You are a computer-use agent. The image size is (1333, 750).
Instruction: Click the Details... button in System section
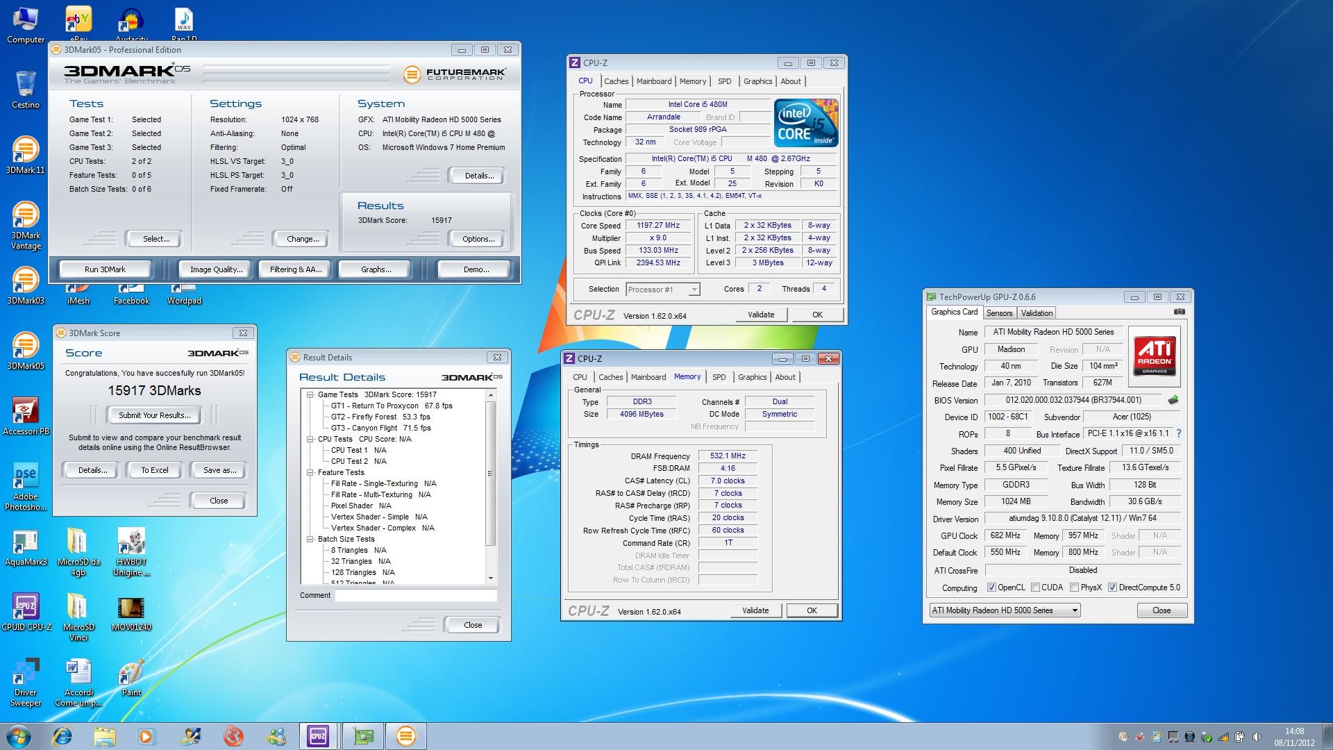coord(478,176)
